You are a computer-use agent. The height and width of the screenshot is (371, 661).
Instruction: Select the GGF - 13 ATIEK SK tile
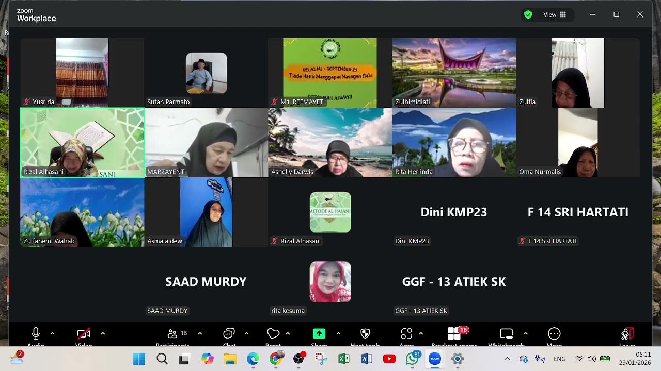454,282
